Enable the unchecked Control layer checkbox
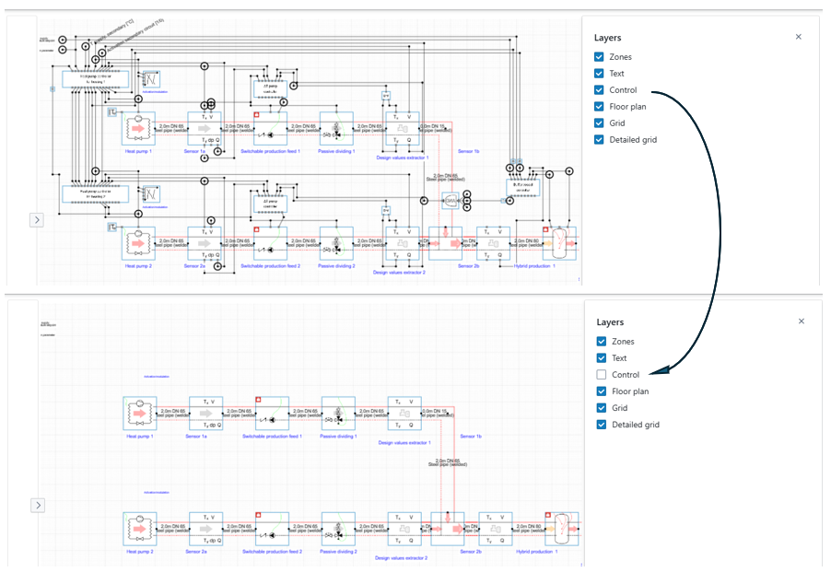The height and width of the screenshot is (572, 831). [602, 375]
